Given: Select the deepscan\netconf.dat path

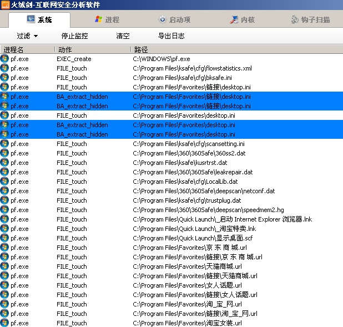Looking at the screenshot, I should 204,191.
